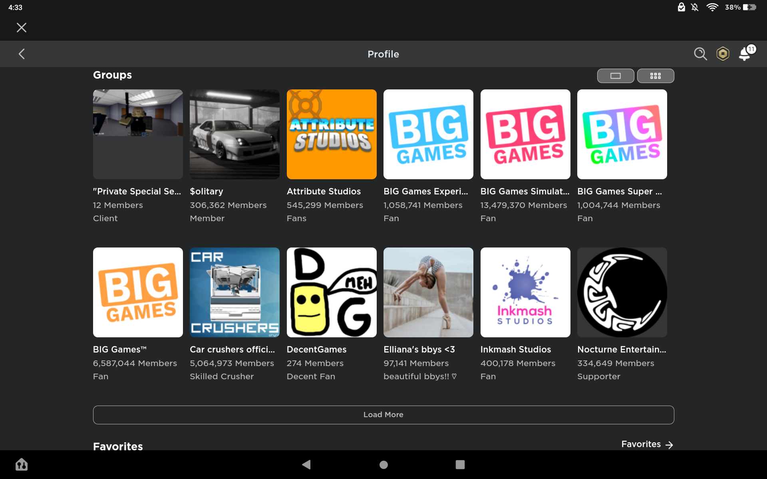
Task: Tap the Robux coin icon
Action: 723,54
